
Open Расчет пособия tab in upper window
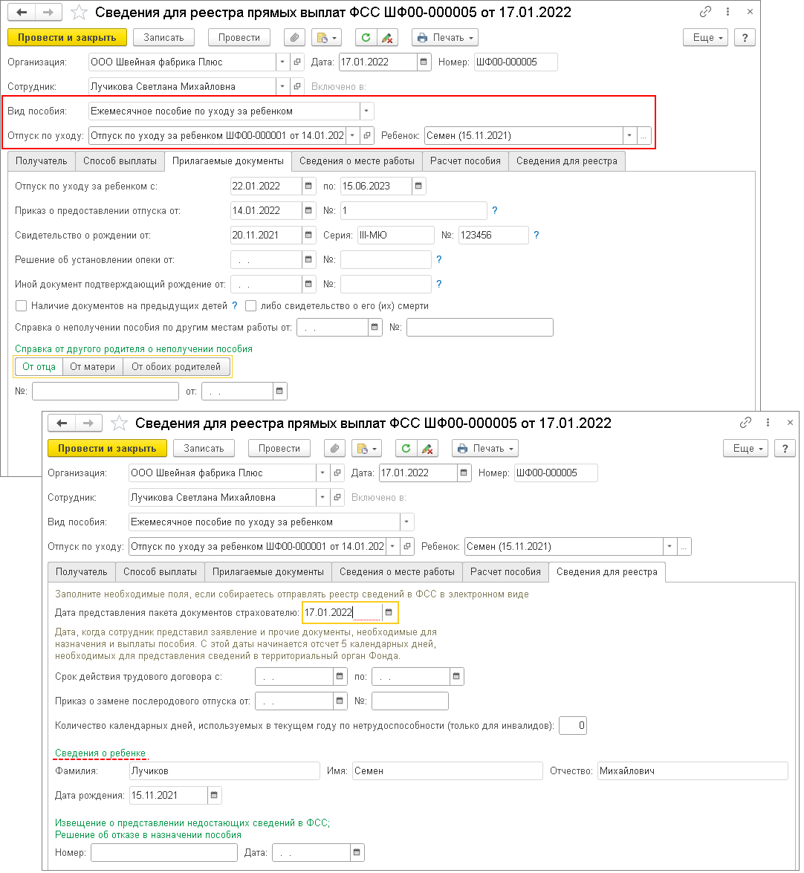465,161
